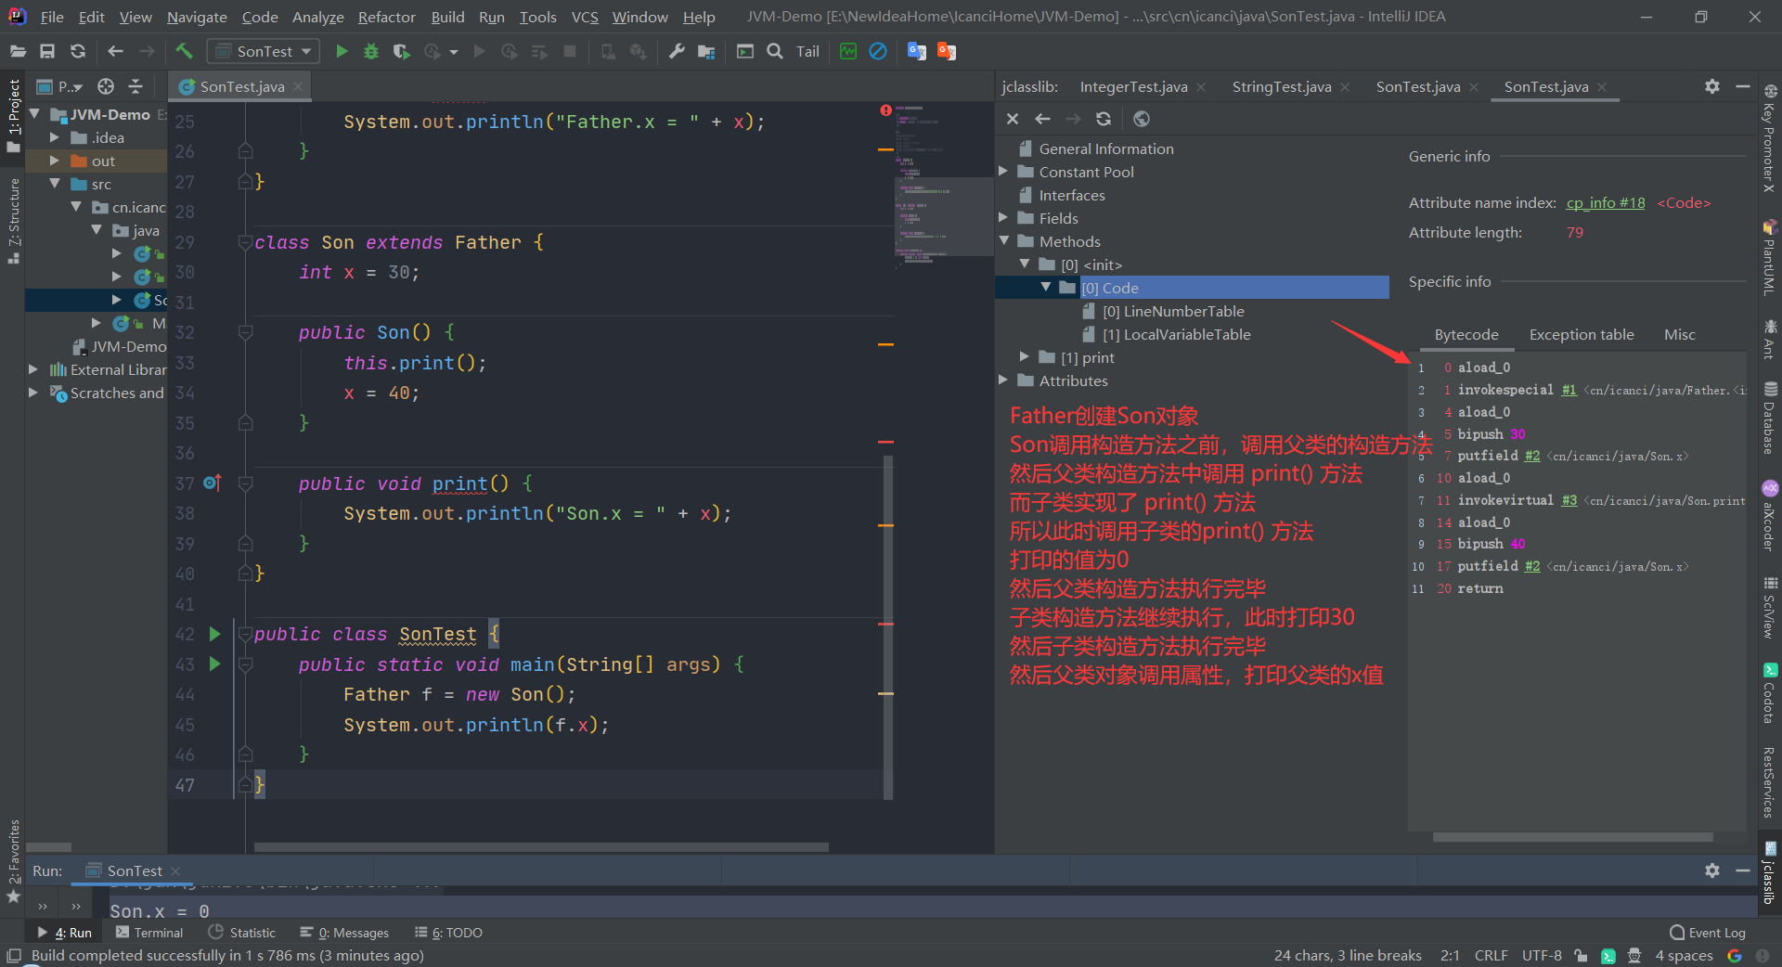Expand the [1] print method node
The height and width of the screenshot is (967, 1782).
click(x=1025, y=357)
